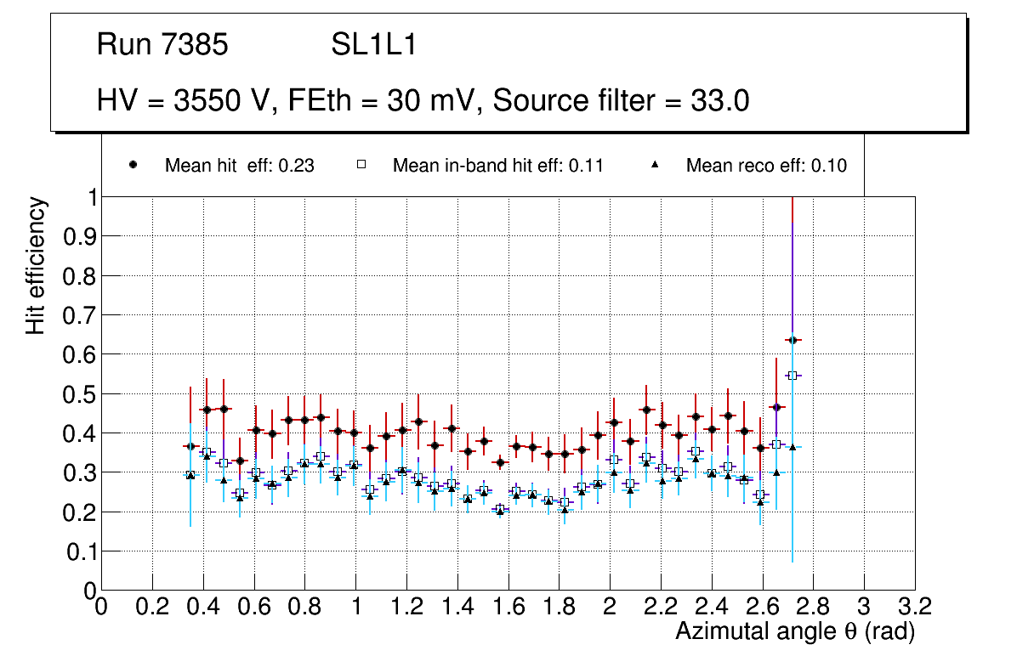
Task: Click the filled circle legend marker
Action: (x=133, y=166)
